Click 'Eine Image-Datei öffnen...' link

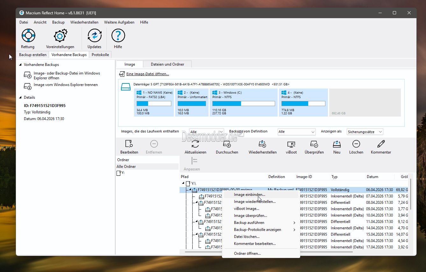tap(147, 74)
